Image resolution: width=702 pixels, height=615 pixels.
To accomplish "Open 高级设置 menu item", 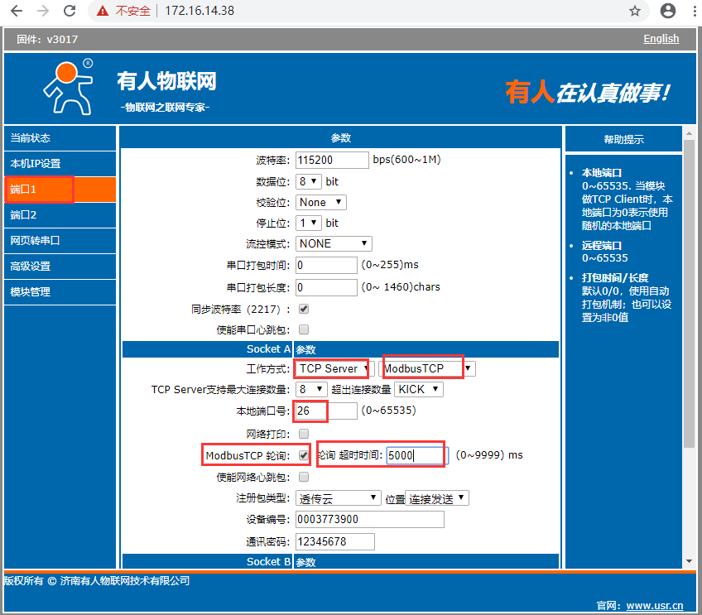I will (x=60, y=267).
